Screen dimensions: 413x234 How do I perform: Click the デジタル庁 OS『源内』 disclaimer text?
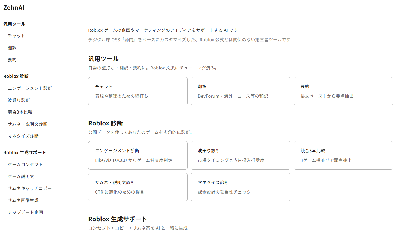point(189,40)
